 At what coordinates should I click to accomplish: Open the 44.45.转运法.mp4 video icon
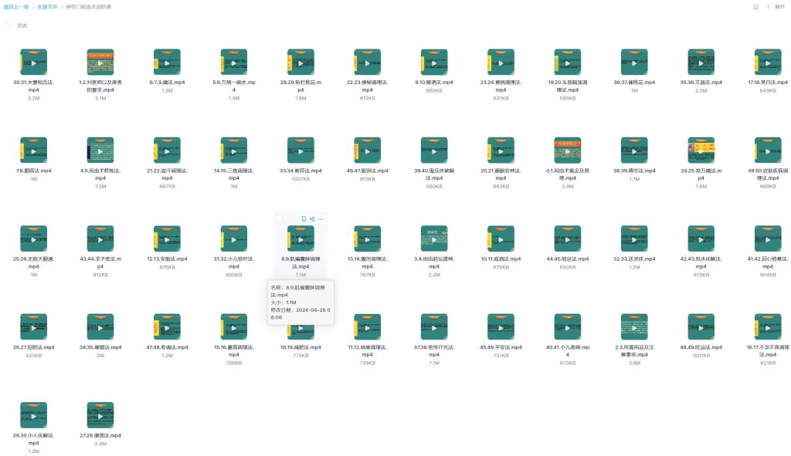coord(568,239)
